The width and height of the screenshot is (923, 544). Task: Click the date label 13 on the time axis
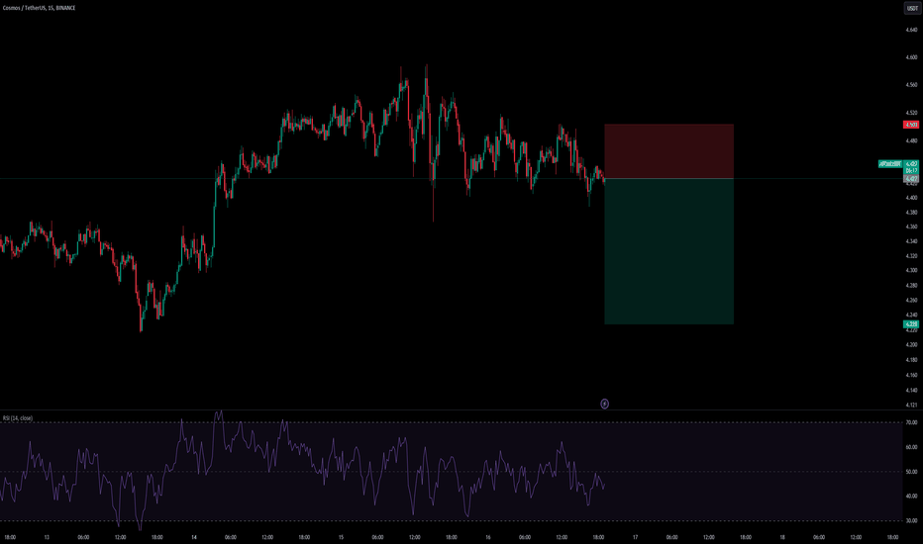pos(47,537)
